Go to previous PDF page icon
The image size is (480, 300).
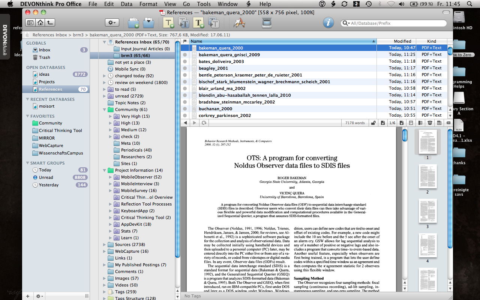point(382,123)
